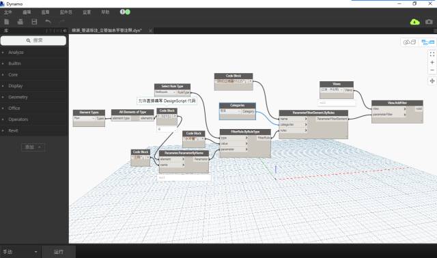The image size is (437, 258).
Task: Select the Element Types node header
Action: click(x=89, y=113)
